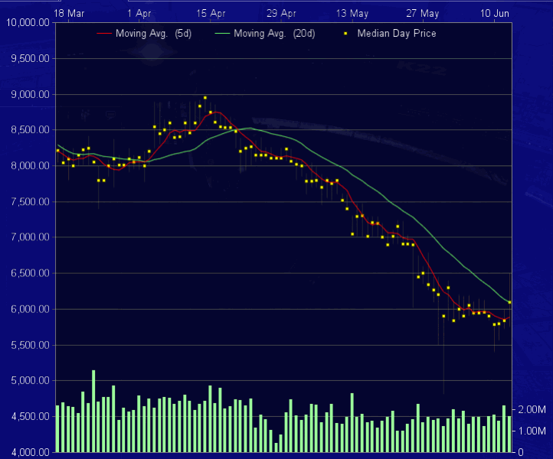Click the 0 volume axis label

point(521,453)
